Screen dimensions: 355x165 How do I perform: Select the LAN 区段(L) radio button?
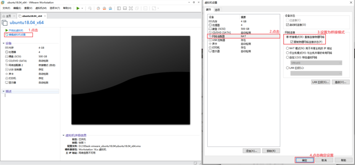click(288, 68)
